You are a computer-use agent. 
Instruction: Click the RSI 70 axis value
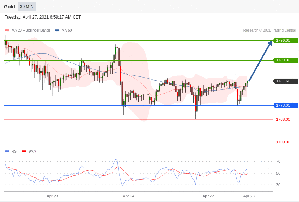(278, 162)
